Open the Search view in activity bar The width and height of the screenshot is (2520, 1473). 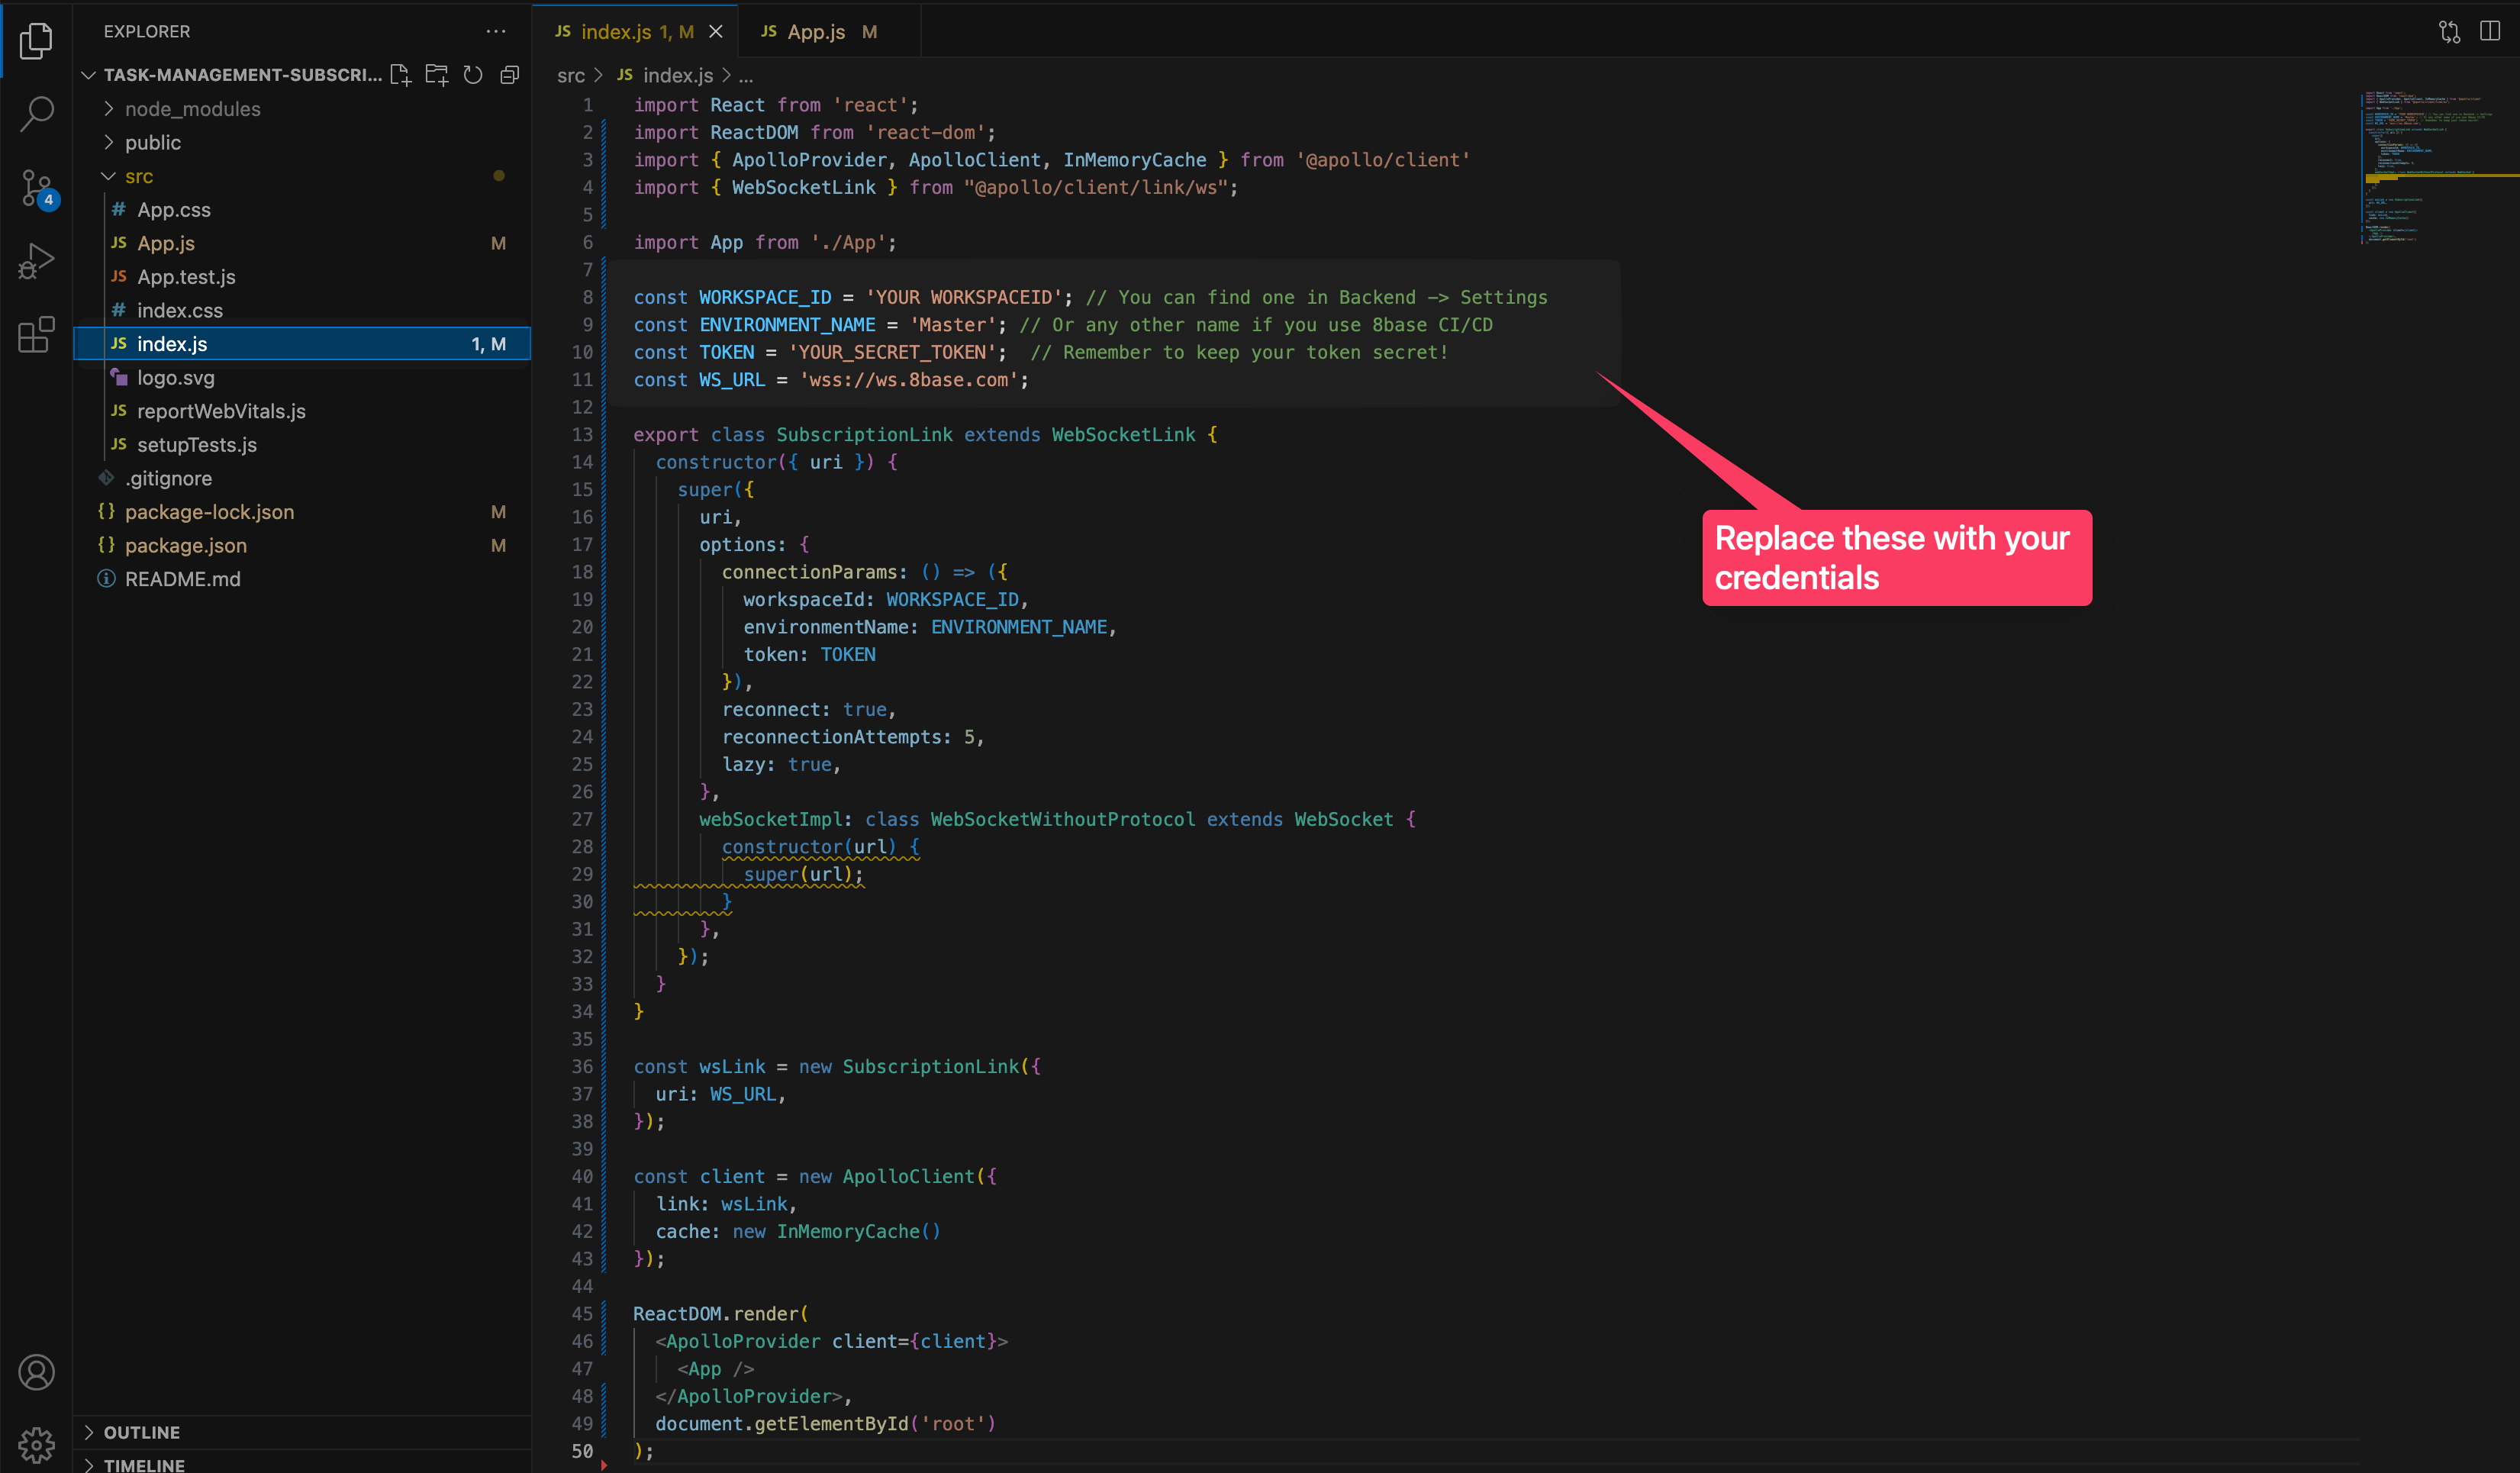[36, 113]
